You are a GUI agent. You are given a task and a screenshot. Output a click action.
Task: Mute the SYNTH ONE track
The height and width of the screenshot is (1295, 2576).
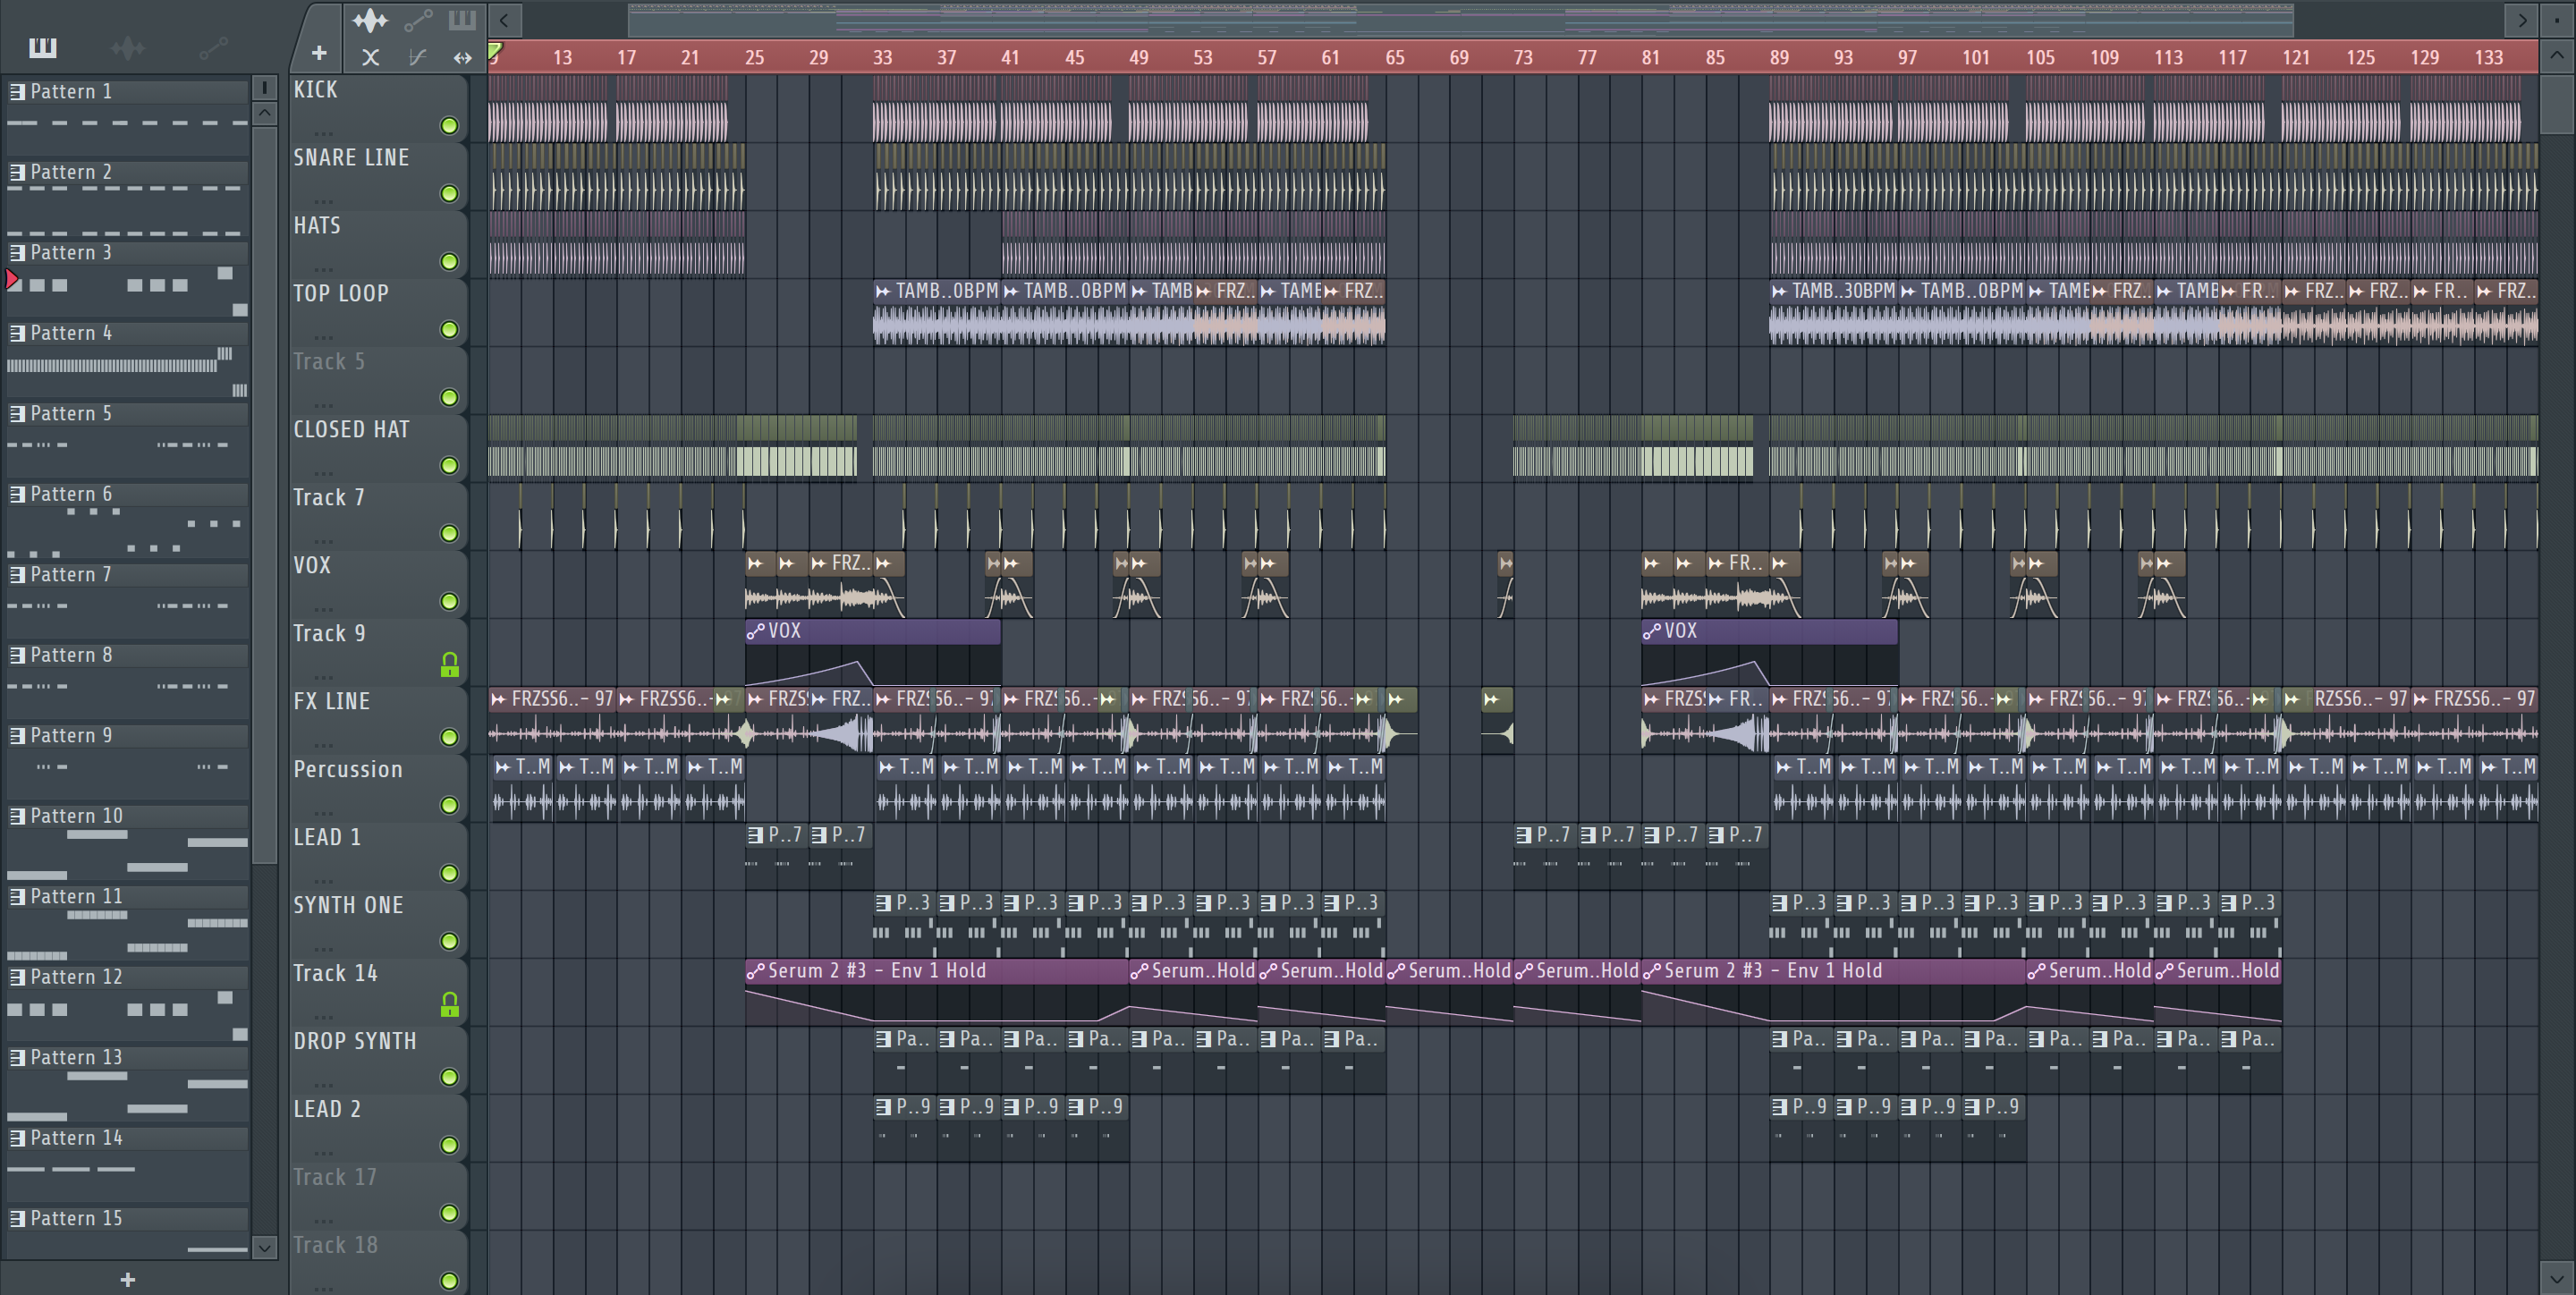449,942
